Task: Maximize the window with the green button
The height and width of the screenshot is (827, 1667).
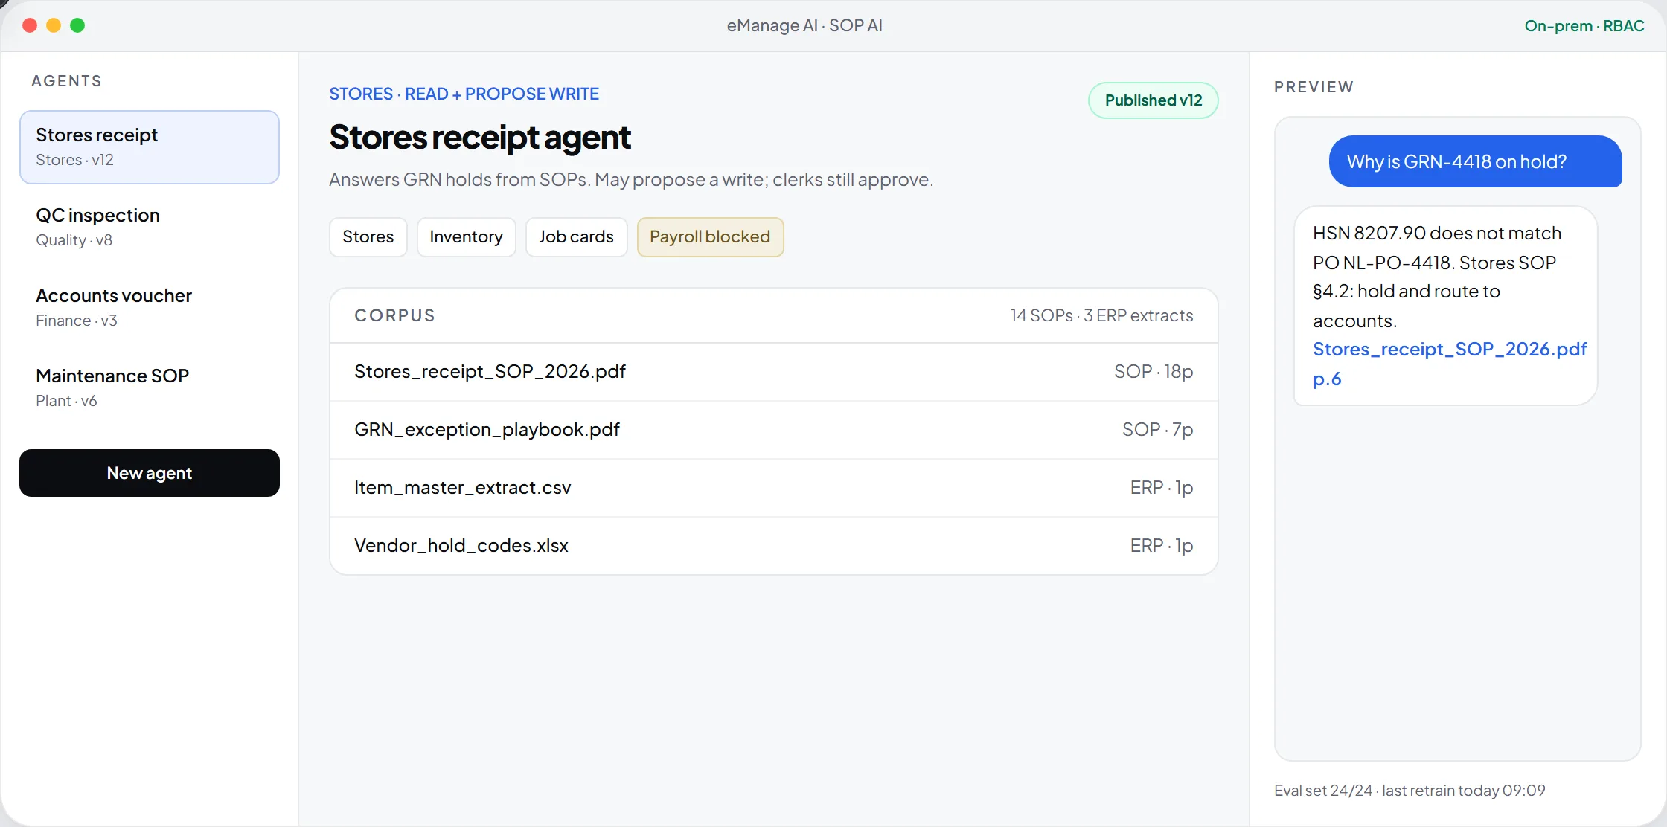Action: pos(77,25)
